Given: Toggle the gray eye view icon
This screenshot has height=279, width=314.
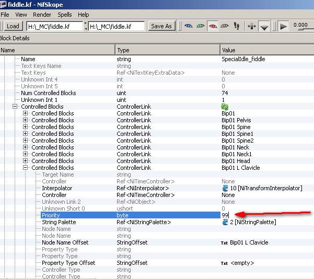Looking at the screenshot, I should click(x=225, y=26).
